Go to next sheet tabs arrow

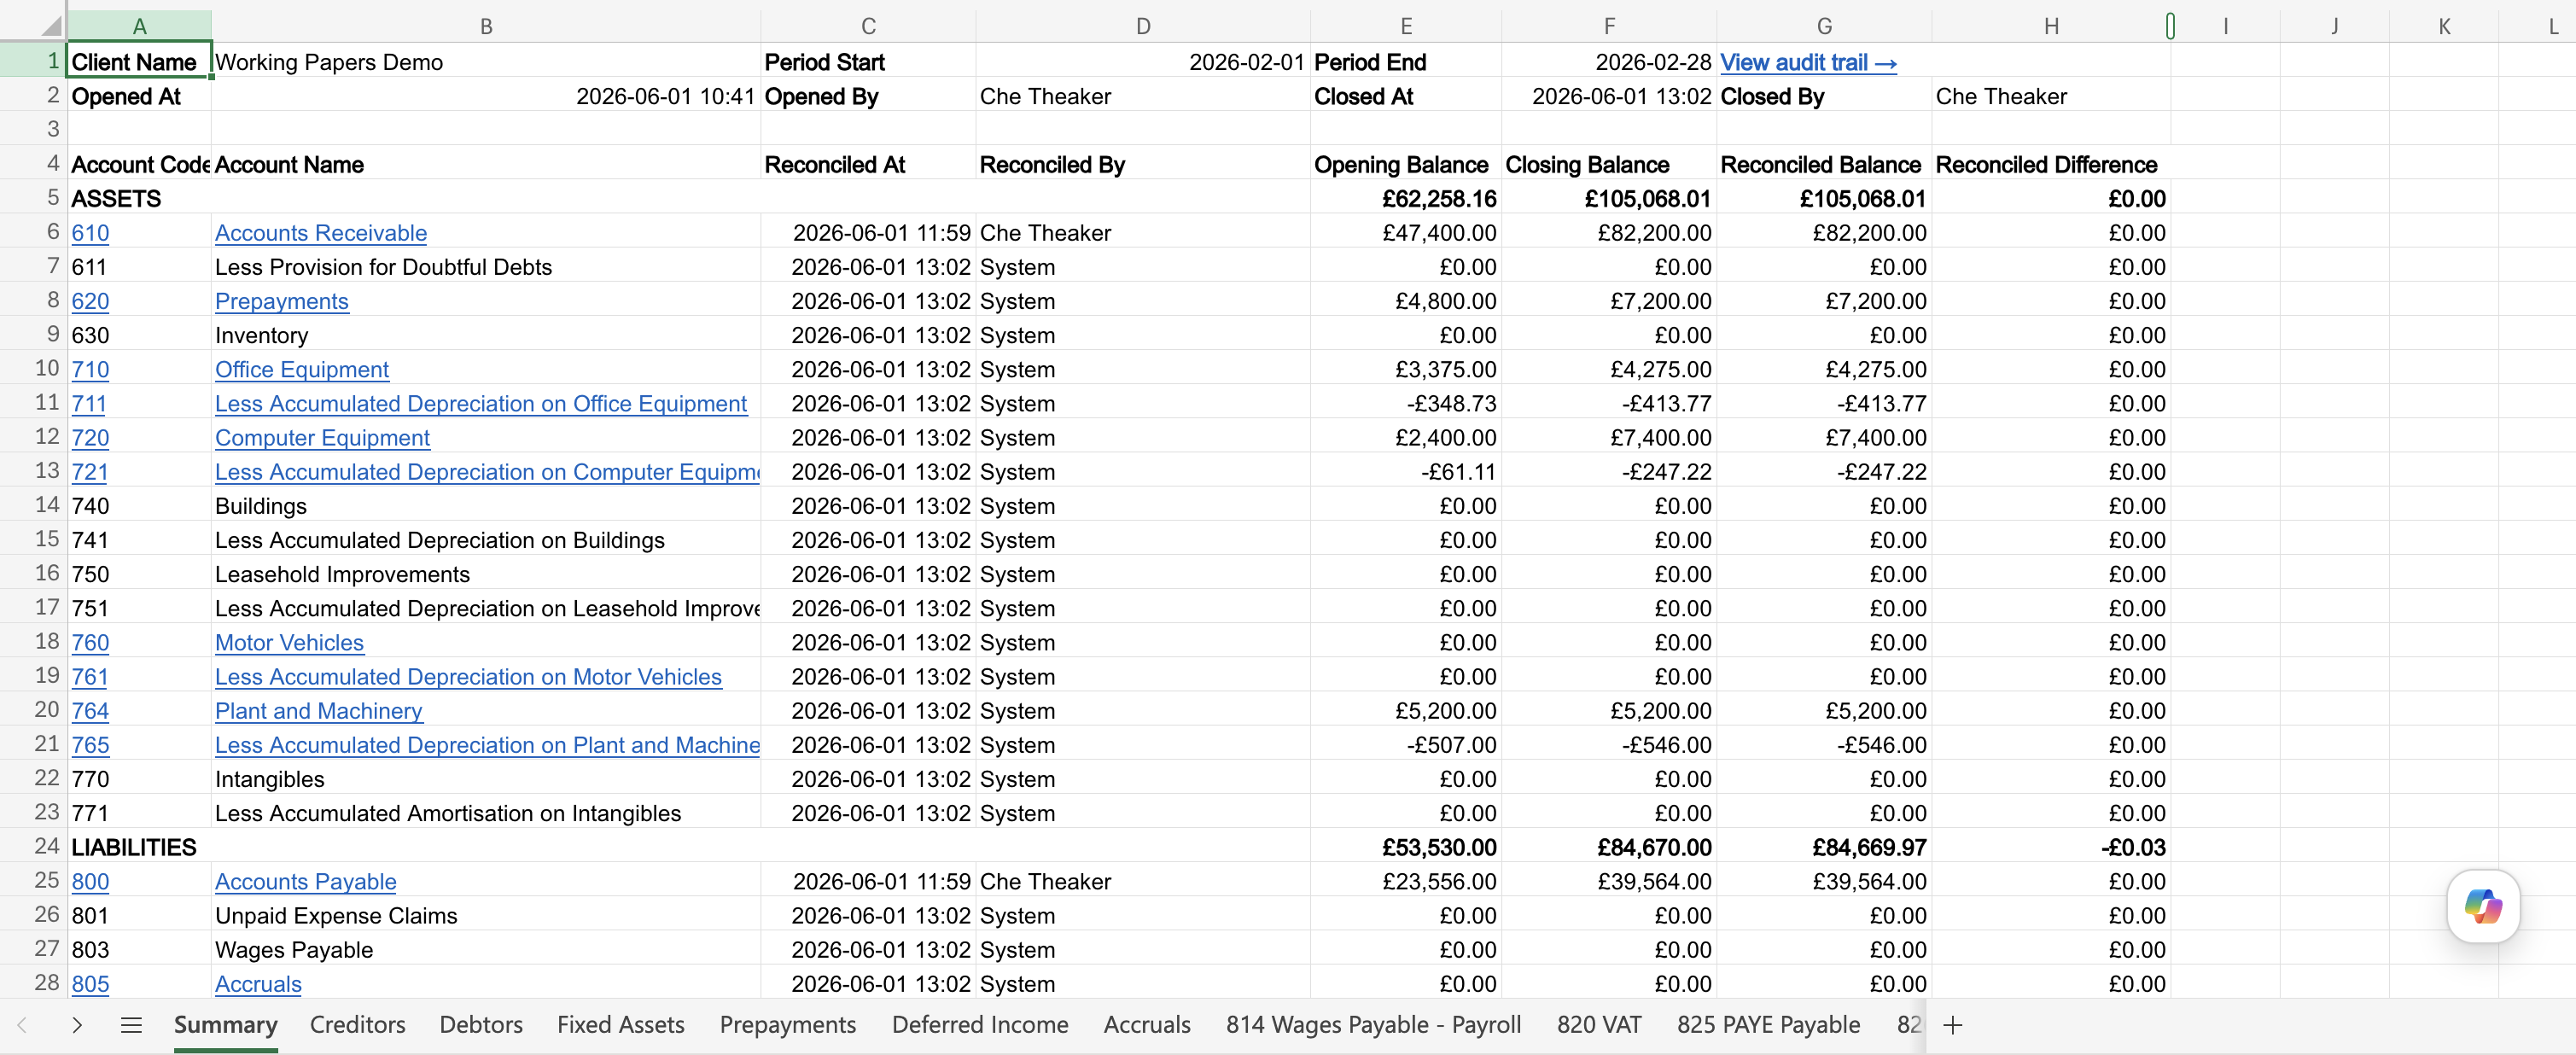tap(77, 1025)
